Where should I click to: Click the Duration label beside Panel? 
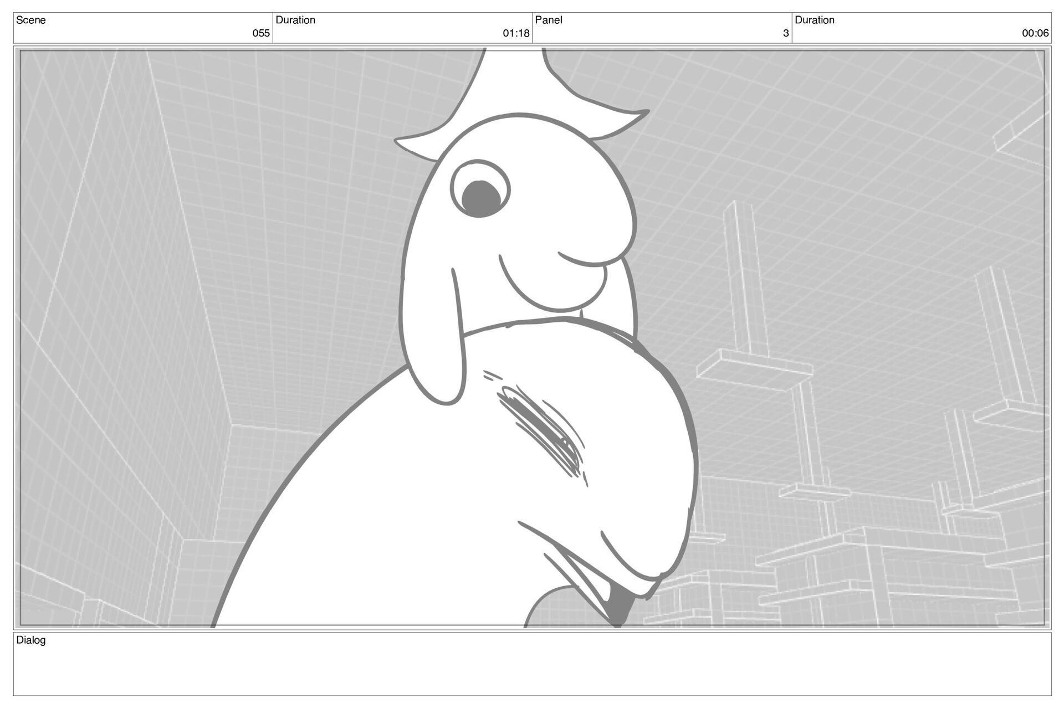click(815, 20)
